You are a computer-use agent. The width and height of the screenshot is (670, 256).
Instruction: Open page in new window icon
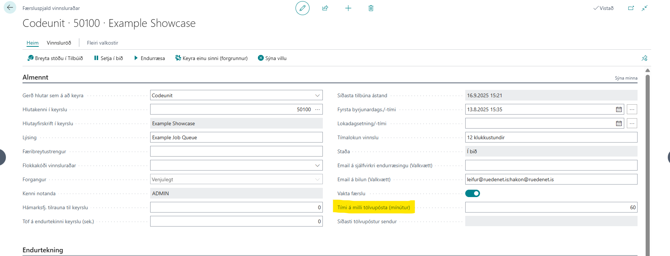click(x=631, y=8)
